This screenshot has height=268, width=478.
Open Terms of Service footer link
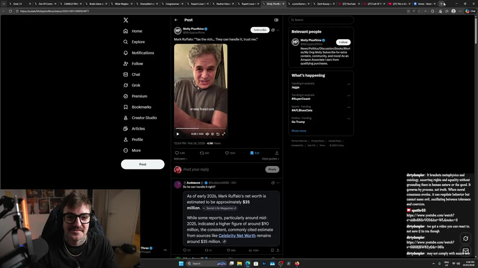click(x=299, y=141)
